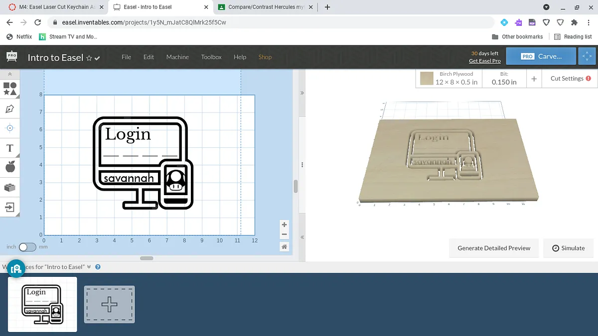Open the Apps lego brick icon
598x336 pixels.
pos(10,188)
